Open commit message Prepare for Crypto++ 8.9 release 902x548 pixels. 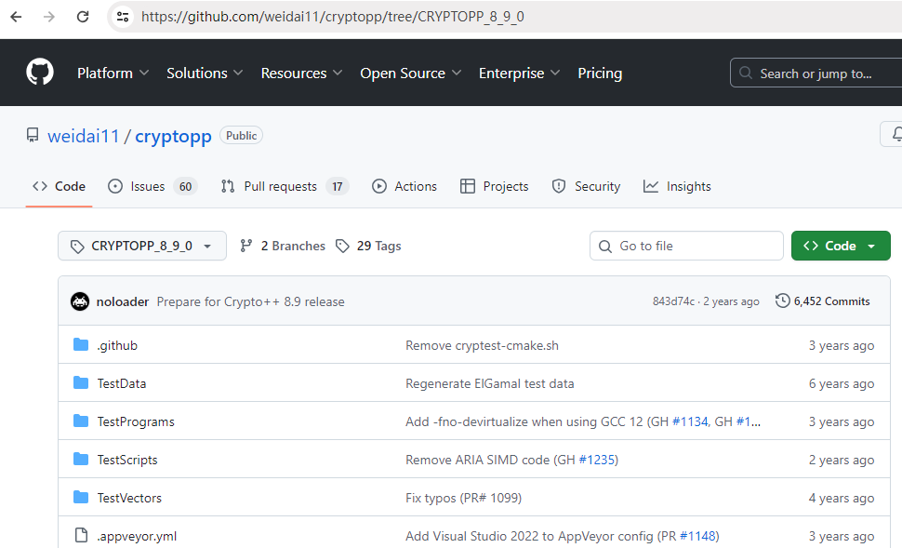[251, 301]
